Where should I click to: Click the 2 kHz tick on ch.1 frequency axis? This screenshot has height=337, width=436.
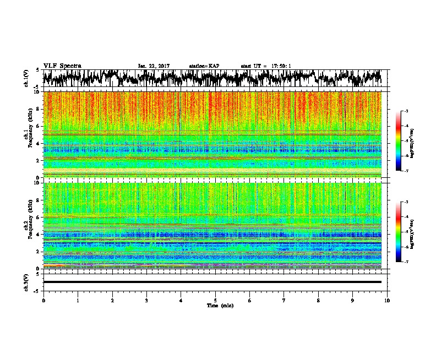click(39, 161)
